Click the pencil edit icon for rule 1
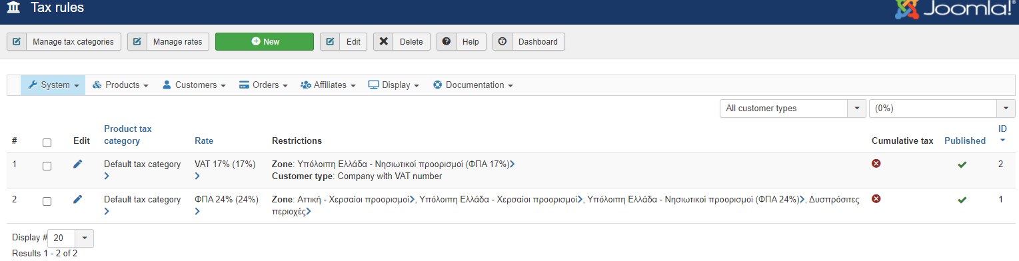1019x261 pixels. [78, 164]
